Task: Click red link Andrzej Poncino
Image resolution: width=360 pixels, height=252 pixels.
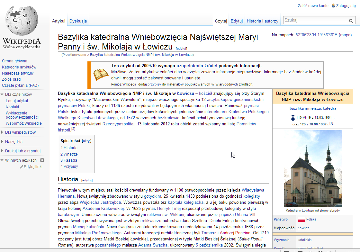Action: pos(235,233)
